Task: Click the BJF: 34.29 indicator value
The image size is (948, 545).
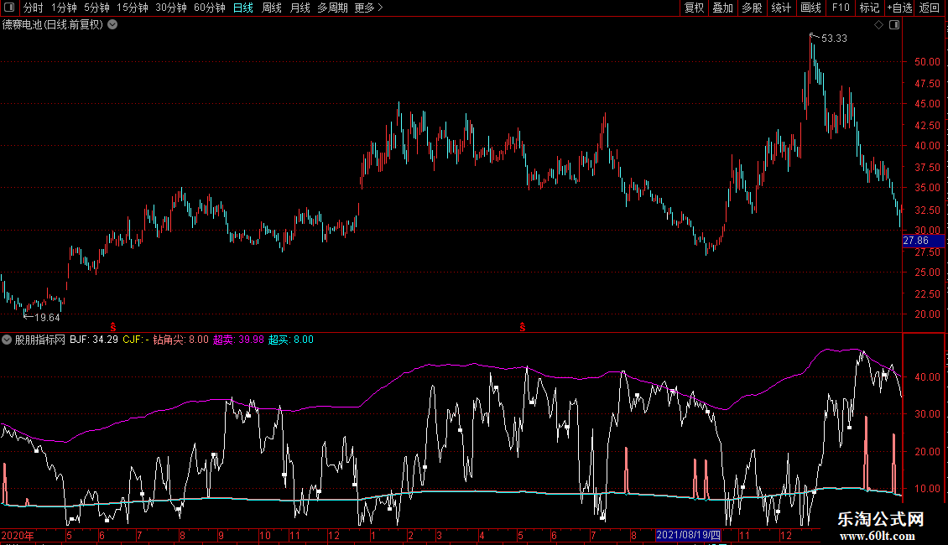Action: coord(94,340)
